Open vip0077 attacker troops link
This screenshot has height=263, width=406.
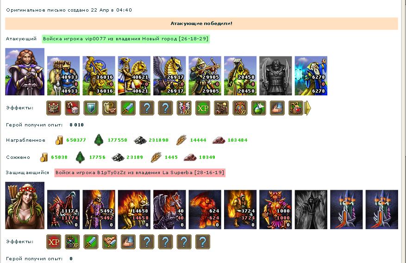[126, 39]
